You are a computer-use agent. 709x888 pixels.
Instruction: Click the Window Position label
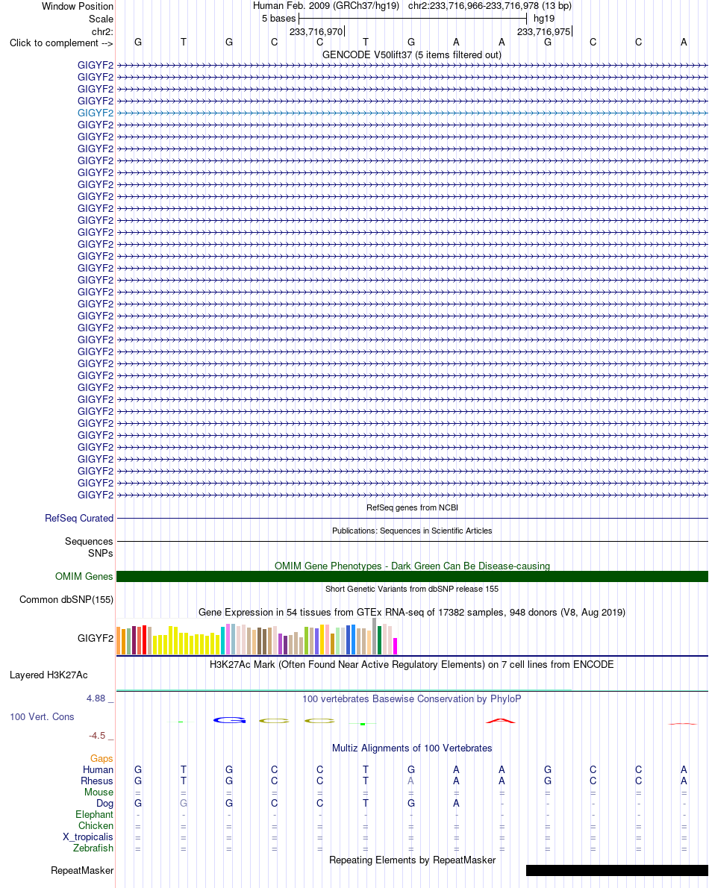coord(78,6)
